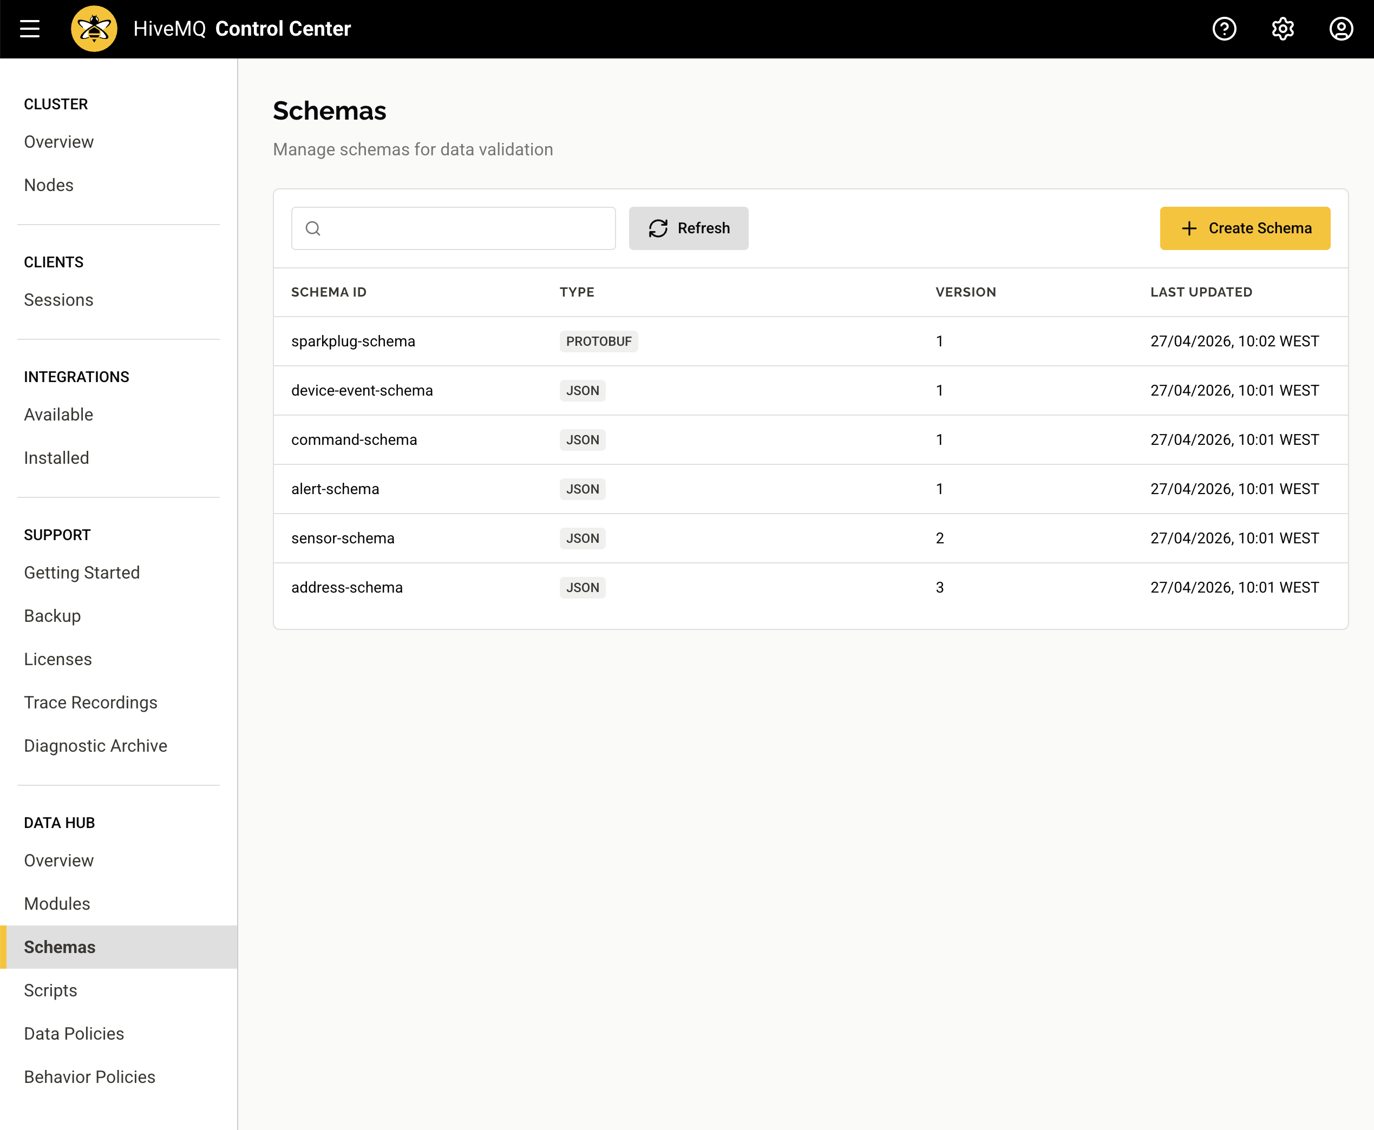Open Data Policies in the sidebar

(74, 1034)
